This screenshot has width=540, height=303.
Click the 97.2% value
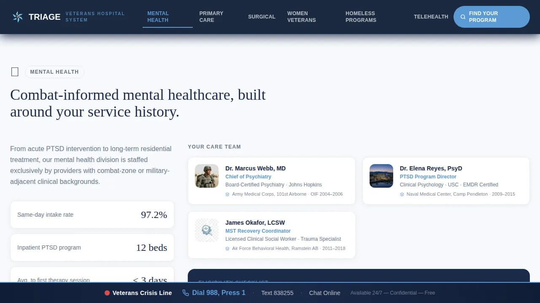[154, 215]
